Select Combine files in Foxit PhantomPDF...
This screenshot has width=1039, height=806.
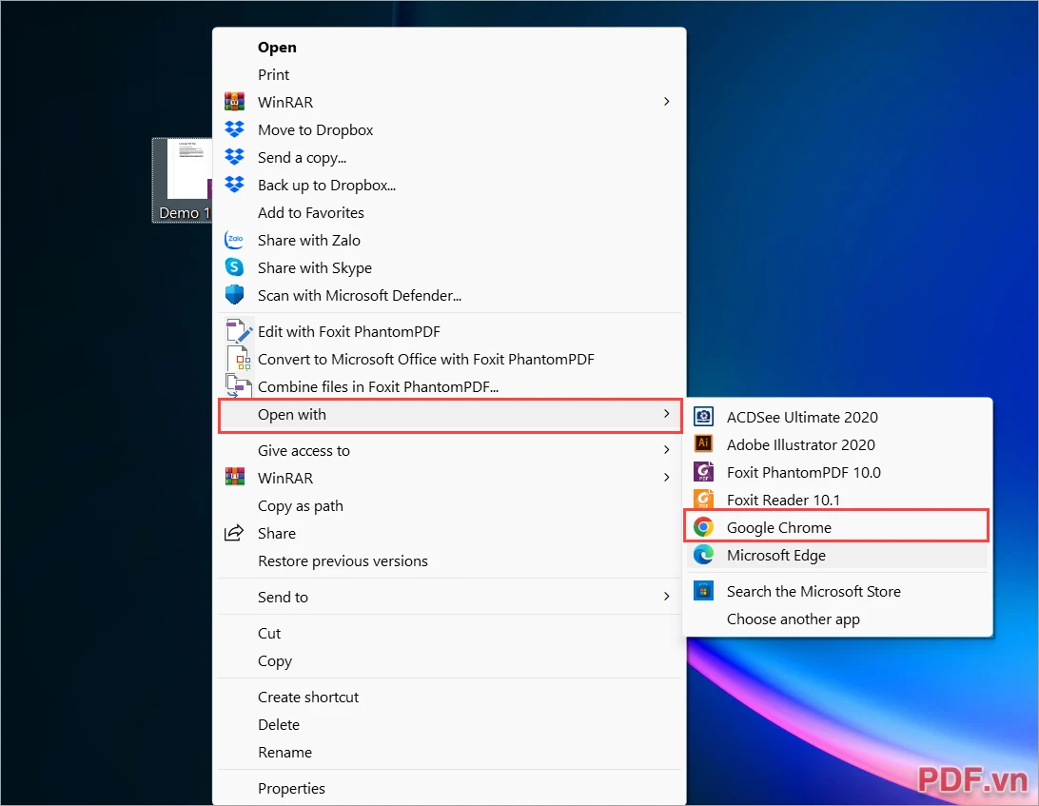click(x=449, y=386)
